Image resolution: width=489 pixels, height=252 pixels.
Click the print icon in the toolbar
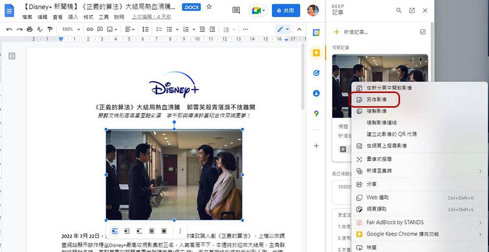tap(30, 29)
